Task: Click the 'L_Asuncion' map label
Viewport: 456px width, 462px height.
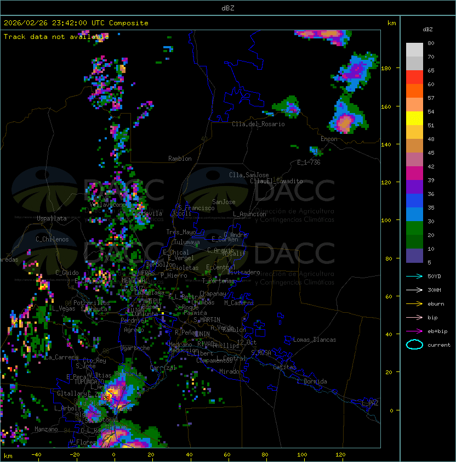Action: (249, 214)
